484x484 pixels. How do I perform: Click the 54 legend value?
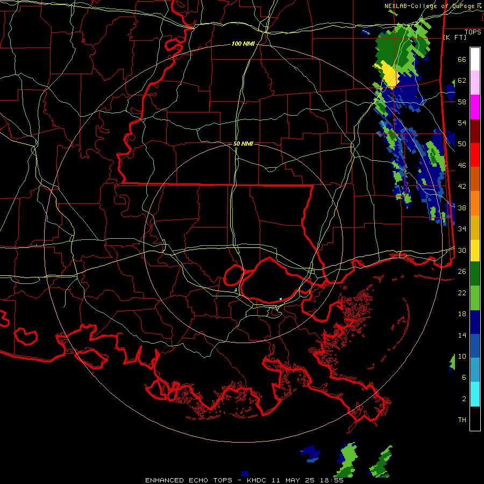pyautogui.click(x=462, y=123)
